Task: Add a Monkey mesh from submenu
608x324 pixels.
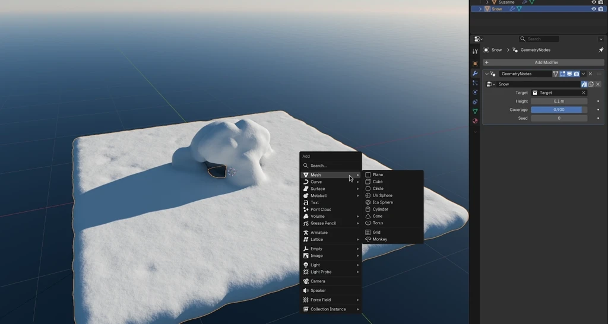Action: click(x=379, y=239)
